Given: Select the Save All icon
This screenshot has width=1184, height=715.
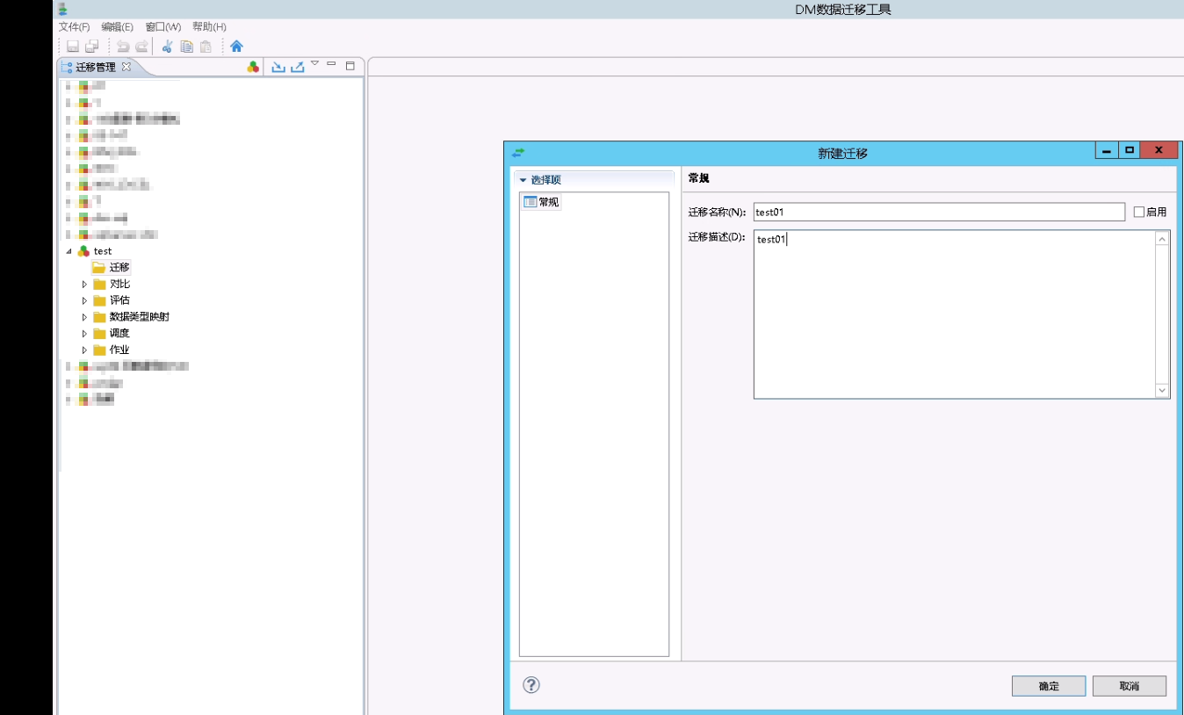Looking at the screenshot, I should (93, 46).
